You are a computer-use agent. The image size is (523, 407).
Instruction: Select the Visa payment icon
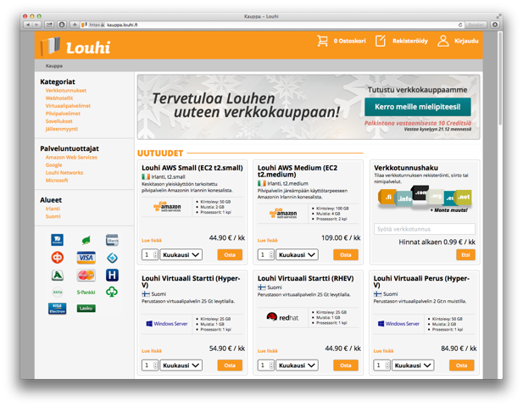pyautogui.click(x=86, y=258)
